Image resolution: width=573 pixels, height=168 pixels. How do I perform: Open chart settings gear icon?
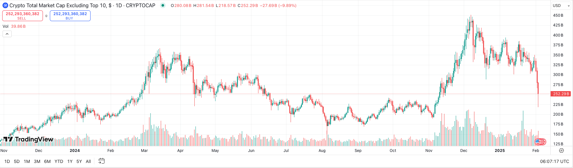561,151
